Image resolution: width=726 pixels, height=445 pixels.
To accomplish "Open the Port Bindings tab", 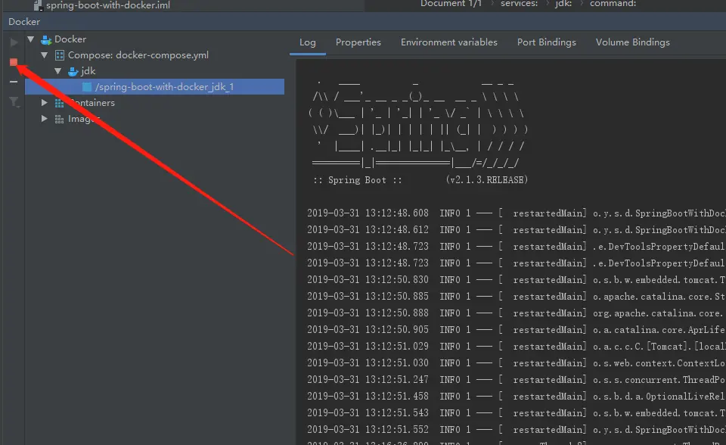I will 546,42.
